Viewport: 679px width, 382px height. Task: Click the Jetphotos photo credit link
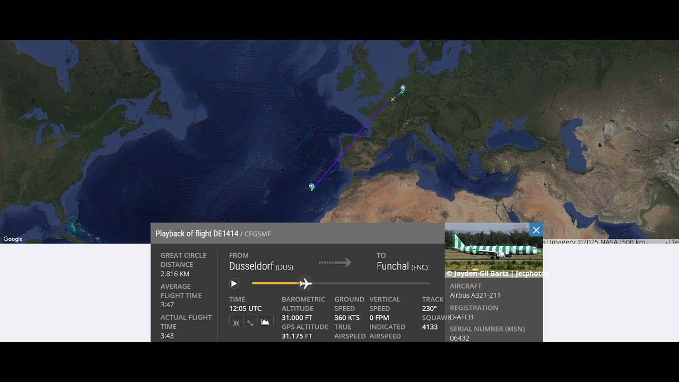[497, 274]
